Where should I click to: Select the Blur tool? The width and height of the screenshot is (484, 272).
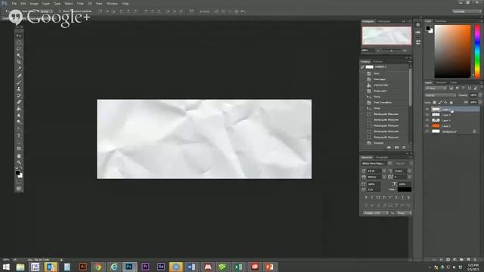(19, 116)
